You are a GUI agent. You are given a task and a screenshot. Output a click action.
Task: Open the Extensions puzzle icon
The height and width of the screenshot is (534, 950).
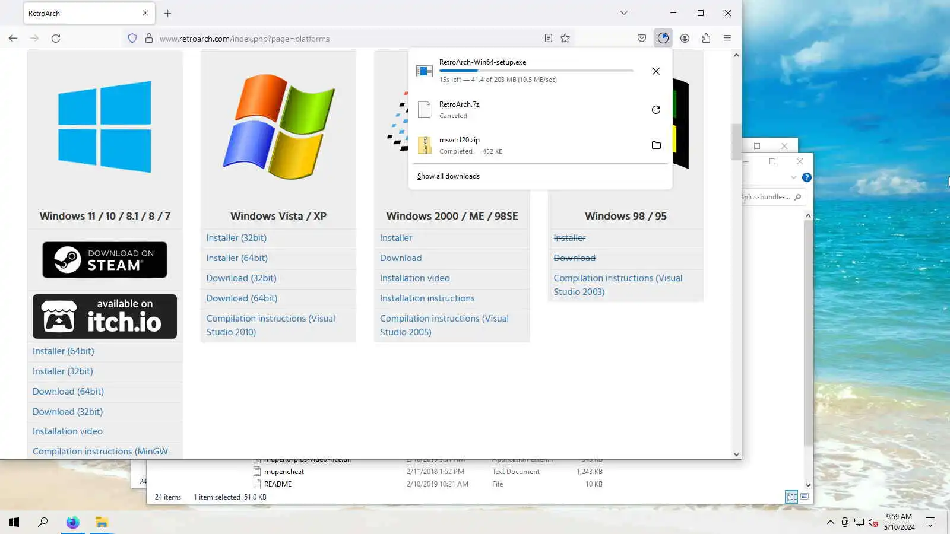706,38
